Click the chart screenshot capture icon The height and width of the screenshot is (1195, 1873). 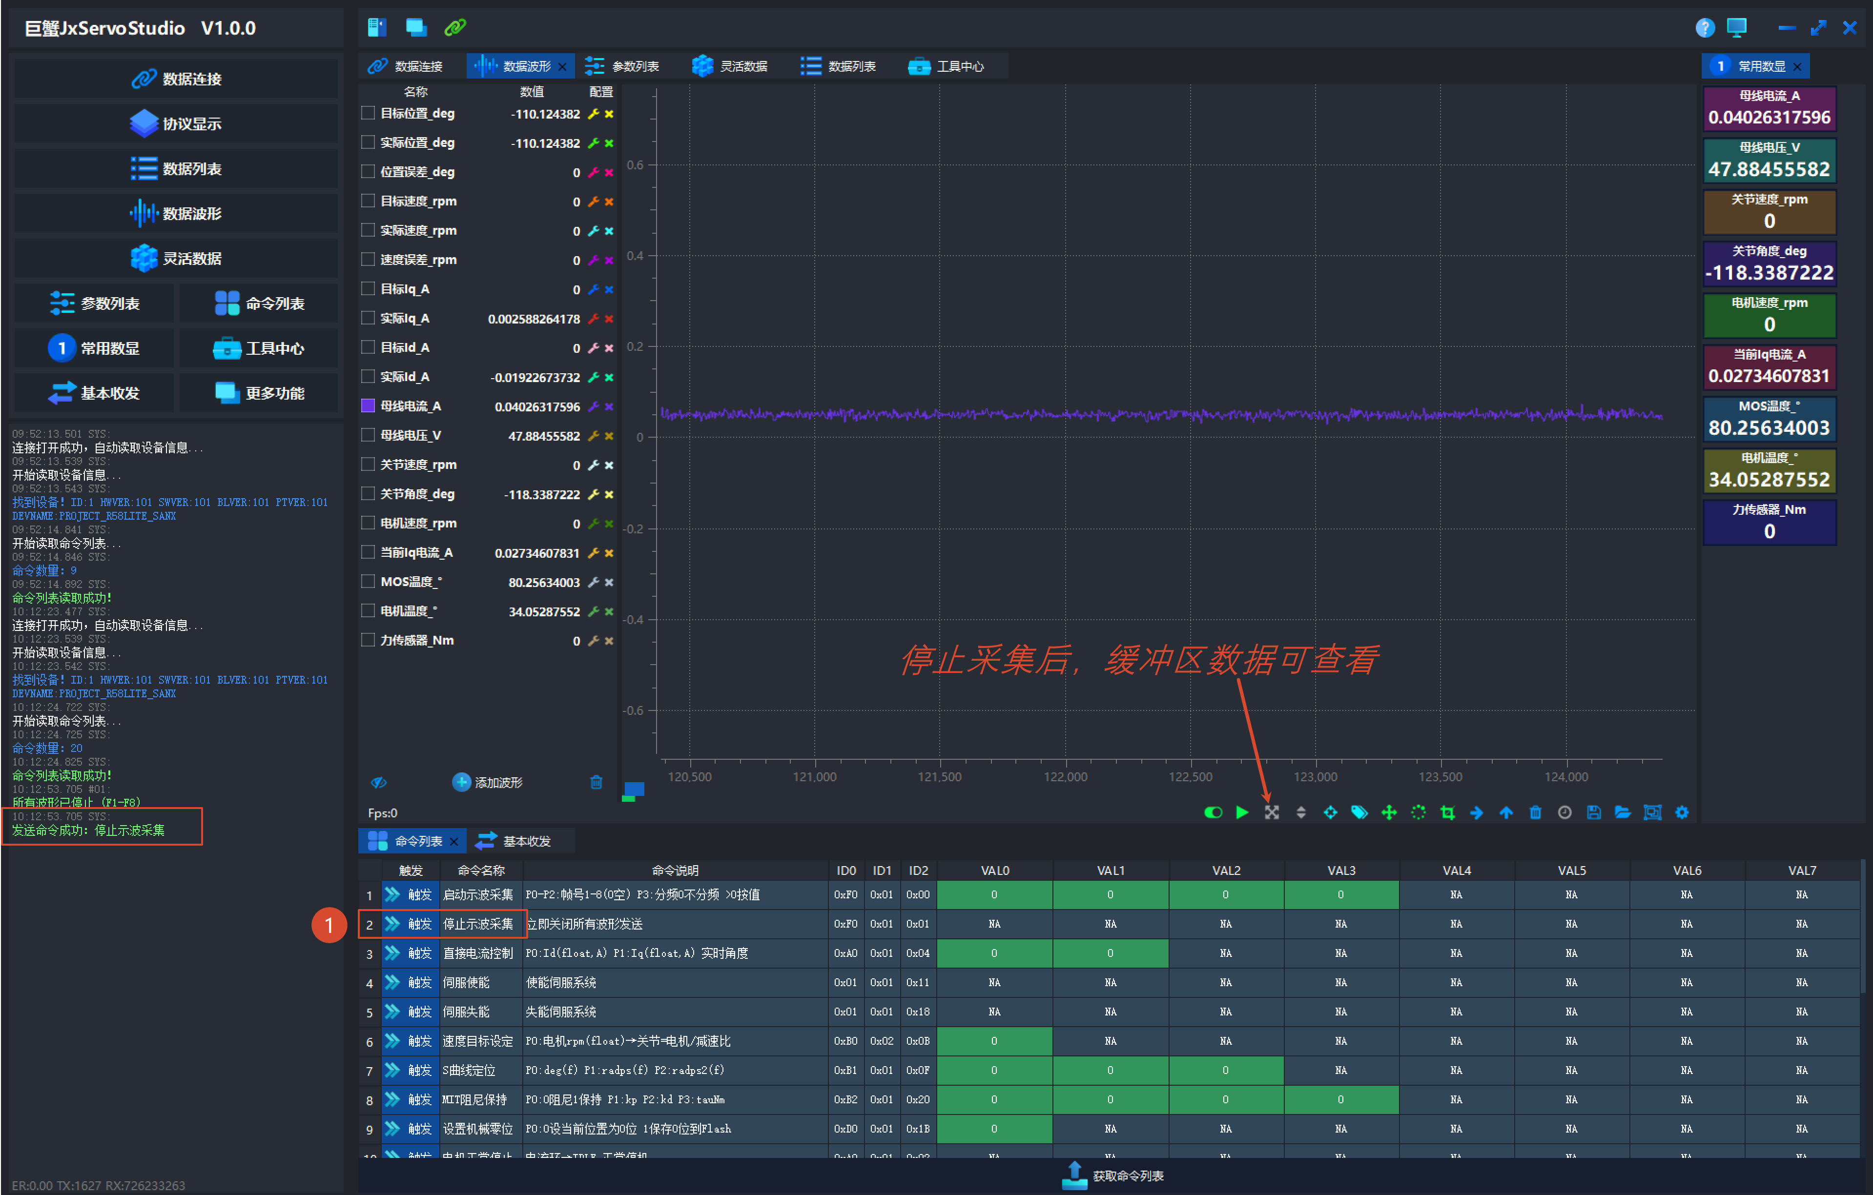[1652, 812]
